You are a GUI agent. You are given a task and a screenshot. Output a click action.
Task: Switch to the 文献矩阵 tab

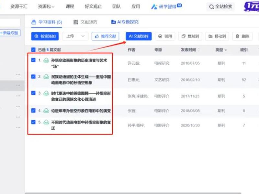click(x=85, y=22)
